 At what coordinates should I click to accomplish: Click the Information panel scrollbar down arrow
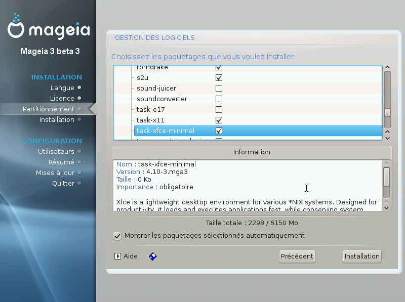pos(386,208)
